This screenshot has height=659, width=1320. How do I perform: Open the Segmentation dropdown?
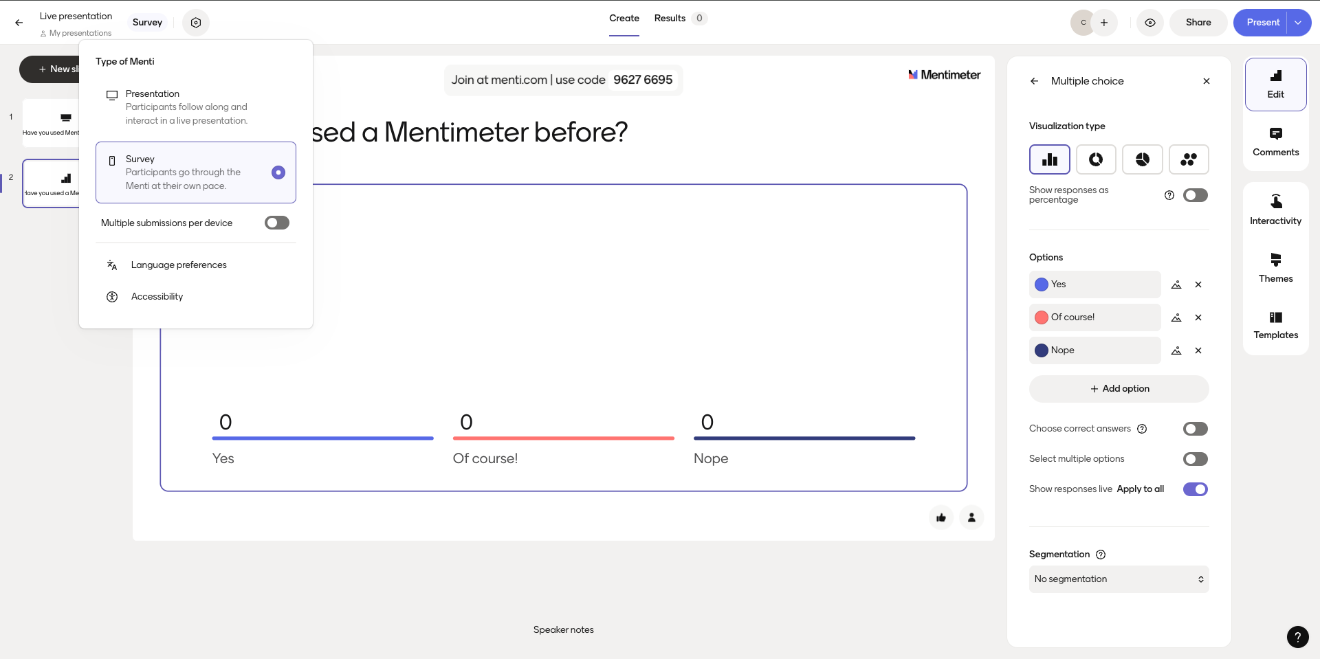point(1118,579)
